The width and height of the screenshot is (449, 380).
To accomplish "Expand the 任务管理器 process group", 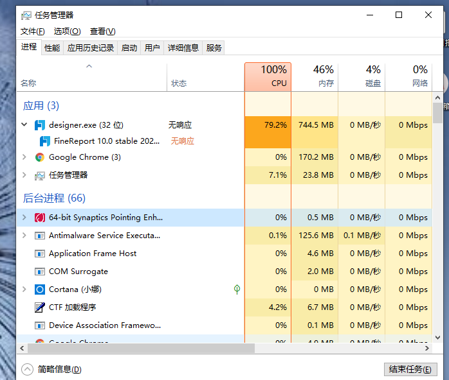I will coord(24,175).
